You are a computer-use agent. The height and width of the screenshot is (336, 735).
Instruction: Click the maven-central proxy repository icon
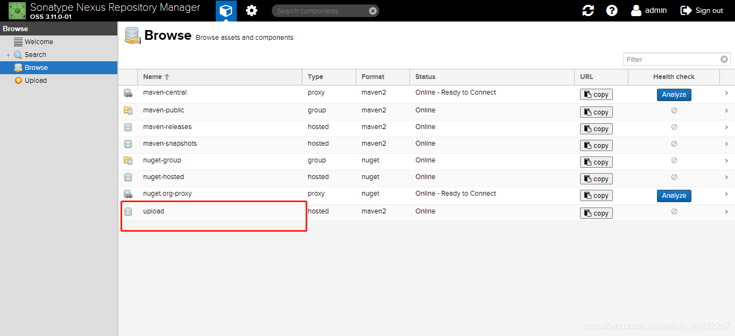(128, 93)
